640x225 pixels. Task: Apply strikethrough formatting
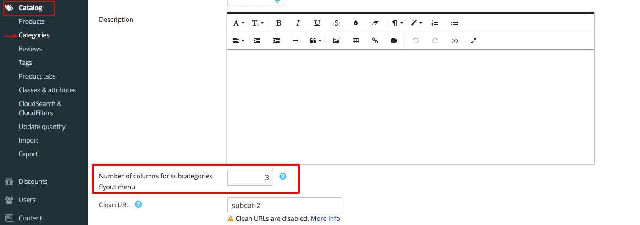(336, 23)
